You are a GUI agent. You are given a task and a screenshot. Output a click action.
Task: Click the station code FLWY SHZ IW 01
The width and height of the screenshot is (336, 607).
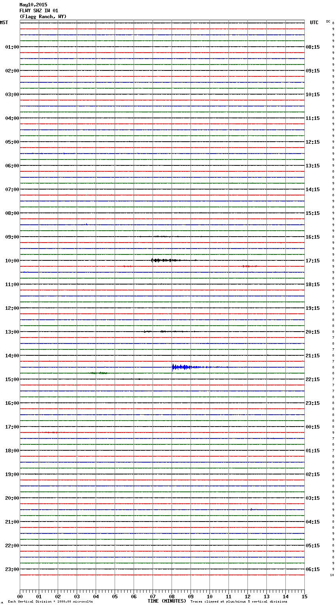tap(39, 11)
